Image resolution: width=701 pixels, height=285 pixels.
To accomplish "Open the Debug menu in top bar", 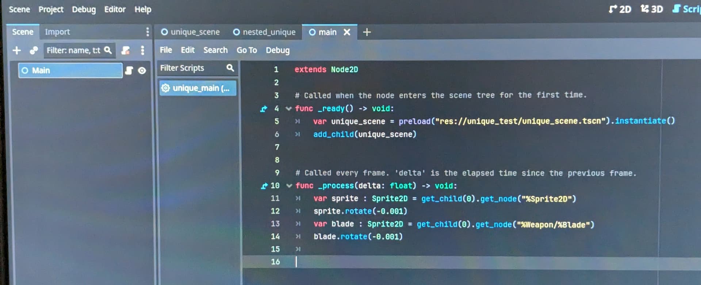I will [84, 9].
